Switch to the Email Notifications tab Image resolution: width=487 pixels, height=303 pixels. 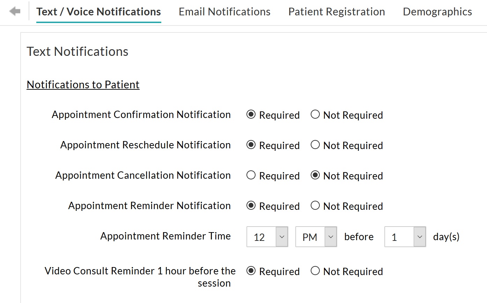tap(224, 12)
